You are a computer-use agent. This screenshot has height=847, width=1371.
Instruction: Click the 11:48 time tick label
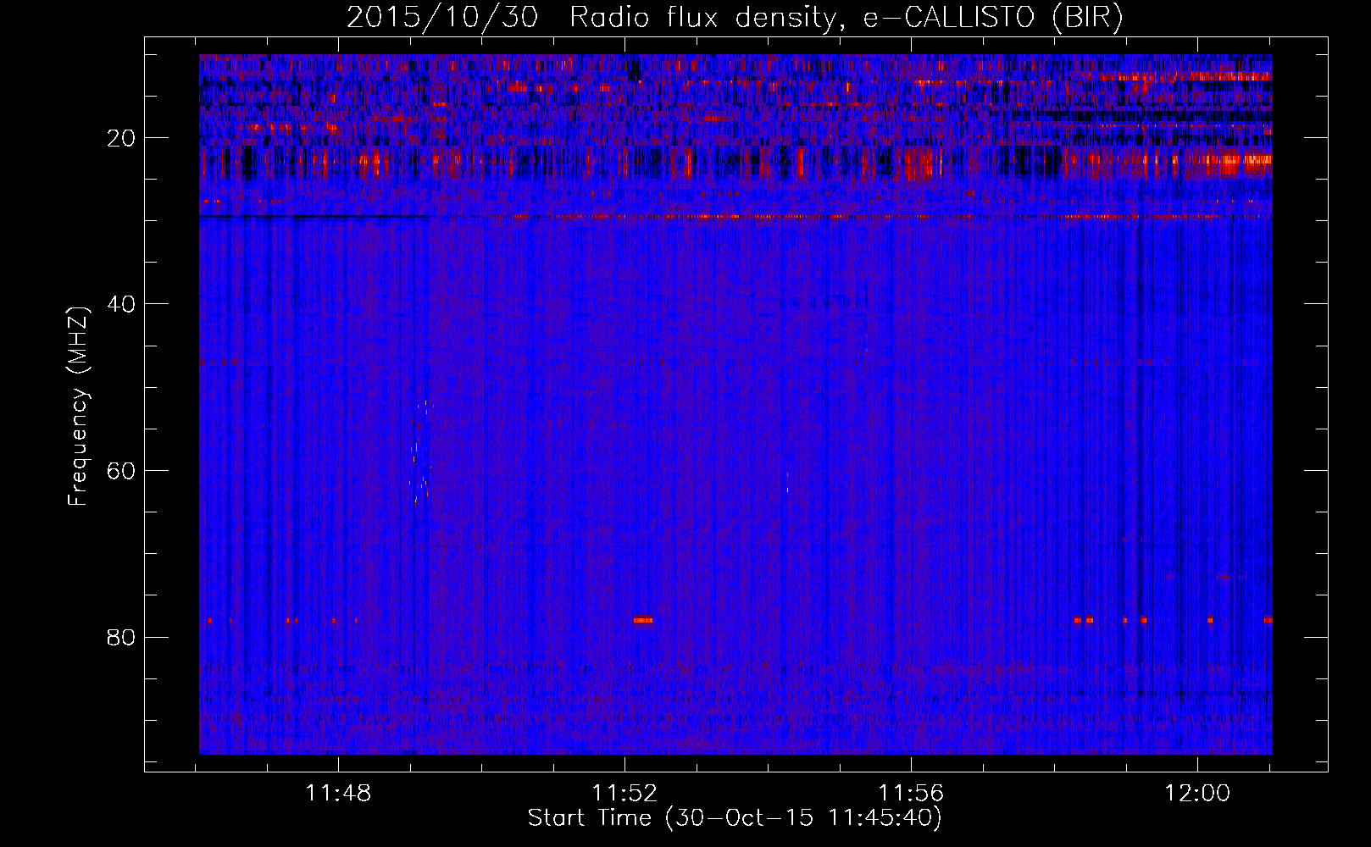[x=338, y=794]
